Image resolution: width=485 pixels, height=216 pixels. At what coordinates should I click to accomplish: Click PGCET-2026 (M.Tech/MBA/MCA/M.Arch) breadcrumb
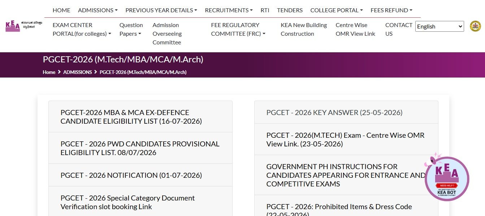(x=143, y=72)
